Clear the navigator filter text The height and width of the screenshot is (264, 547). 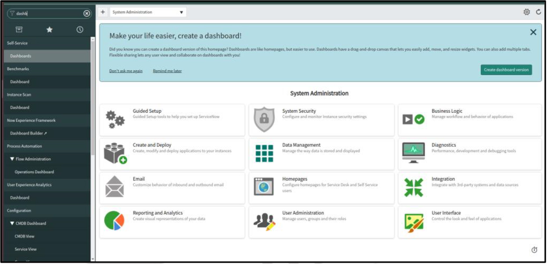tap(87, 14)
